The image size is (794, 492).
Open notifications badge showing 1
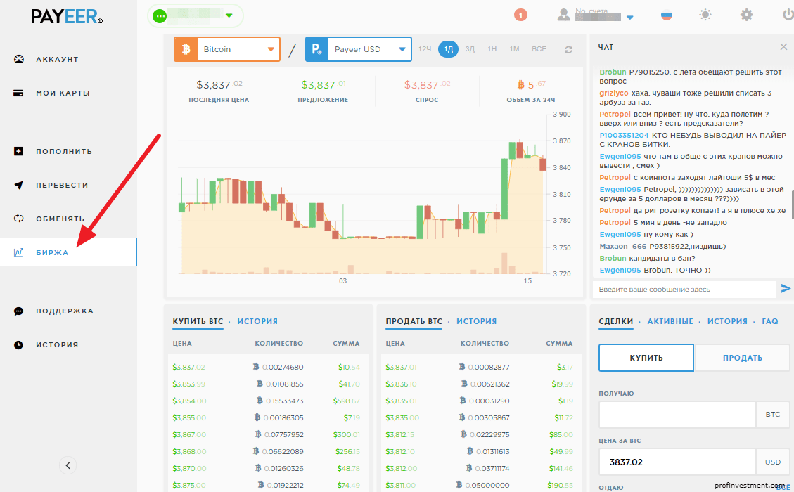(520, 15)
